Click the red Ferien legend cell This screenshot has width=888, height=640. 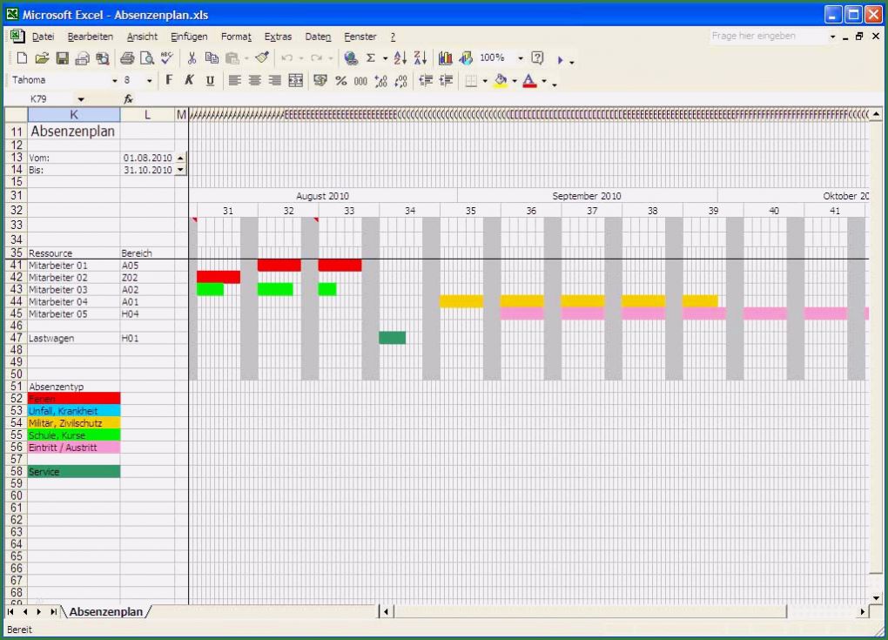point(73,398)
